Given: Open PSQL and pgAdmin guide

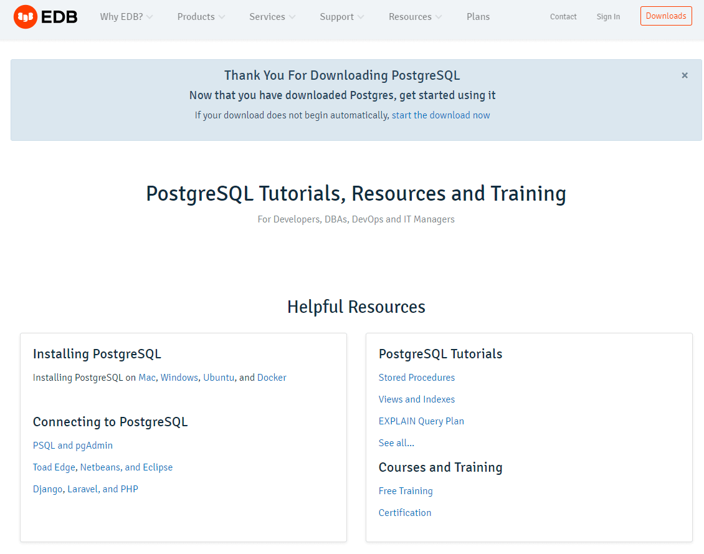Looking at the screenshot, I should [x=73, y=446].
